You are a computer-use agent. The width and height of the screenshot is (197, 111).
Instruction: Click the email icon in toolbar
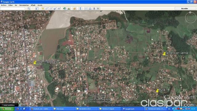coord(86,8)
